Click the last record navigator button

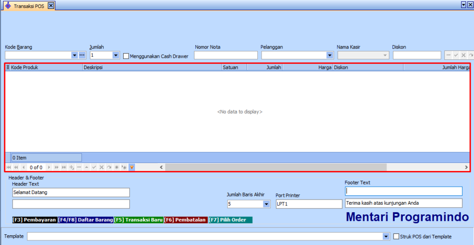(x=64, y=167)
